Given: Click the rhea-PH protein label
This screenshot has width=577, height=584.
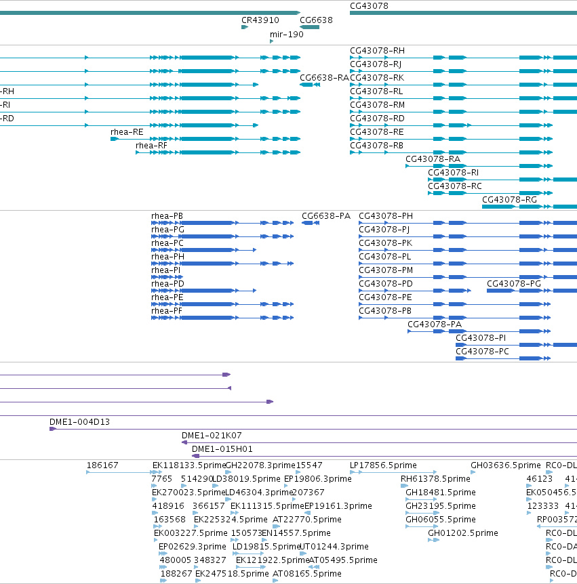Looking at the screenshot, I should tap(167, 257).
